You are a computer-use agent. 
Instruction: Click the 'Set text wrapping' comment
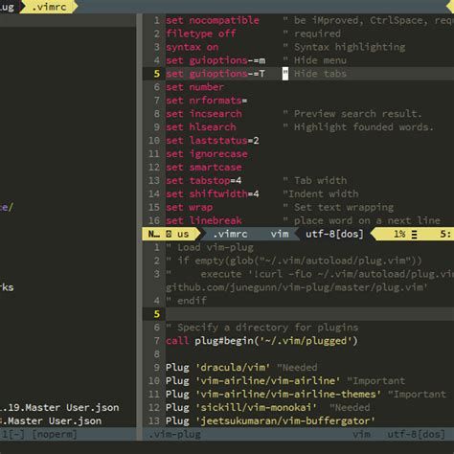click(x=344, y=208)
